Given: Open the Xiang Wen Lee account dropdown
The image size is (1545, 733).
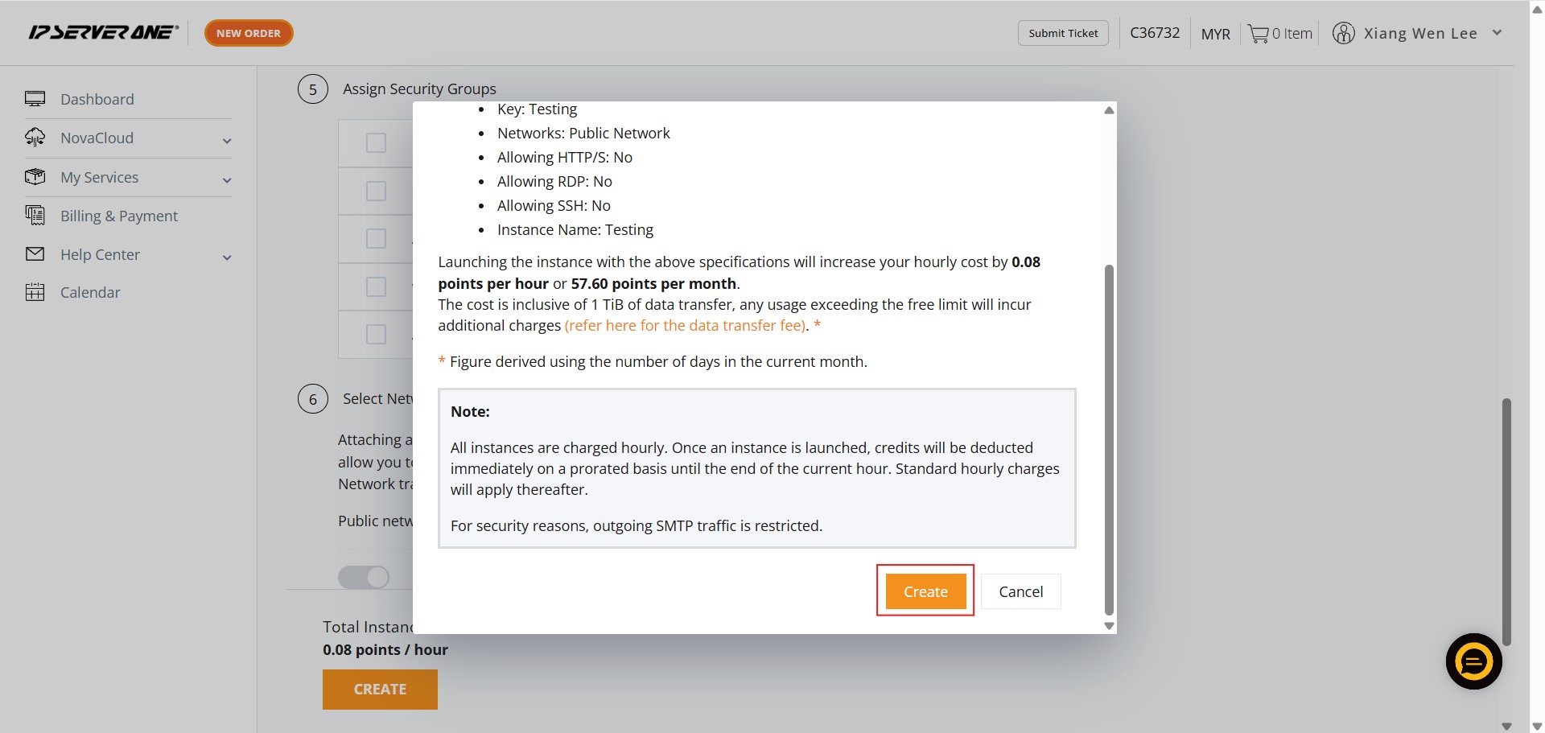Looking at the screenshot, I should click(1497, 33).
